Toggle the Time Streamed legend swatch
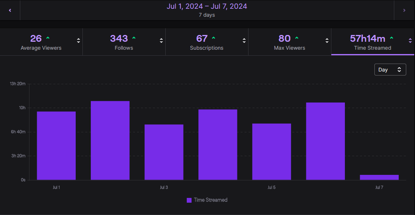Viewport: 415px width, 215px height. (189, 200)
